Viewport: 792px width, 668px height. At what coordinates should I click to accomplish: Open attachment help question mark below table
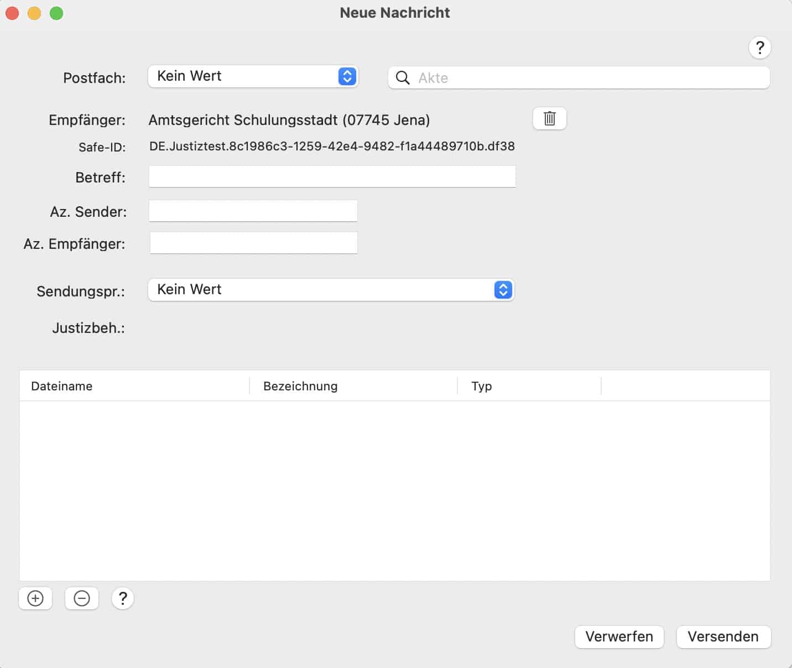(123, 598)
